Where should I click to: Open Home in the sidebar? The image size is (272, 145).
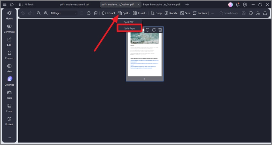(x=9, y=15)
